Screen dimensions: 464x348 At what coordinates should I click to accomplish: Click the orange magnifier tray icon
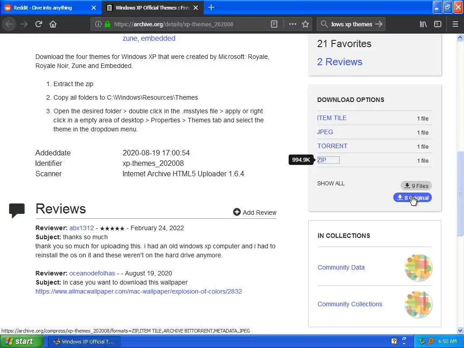(x=430, y=342)
